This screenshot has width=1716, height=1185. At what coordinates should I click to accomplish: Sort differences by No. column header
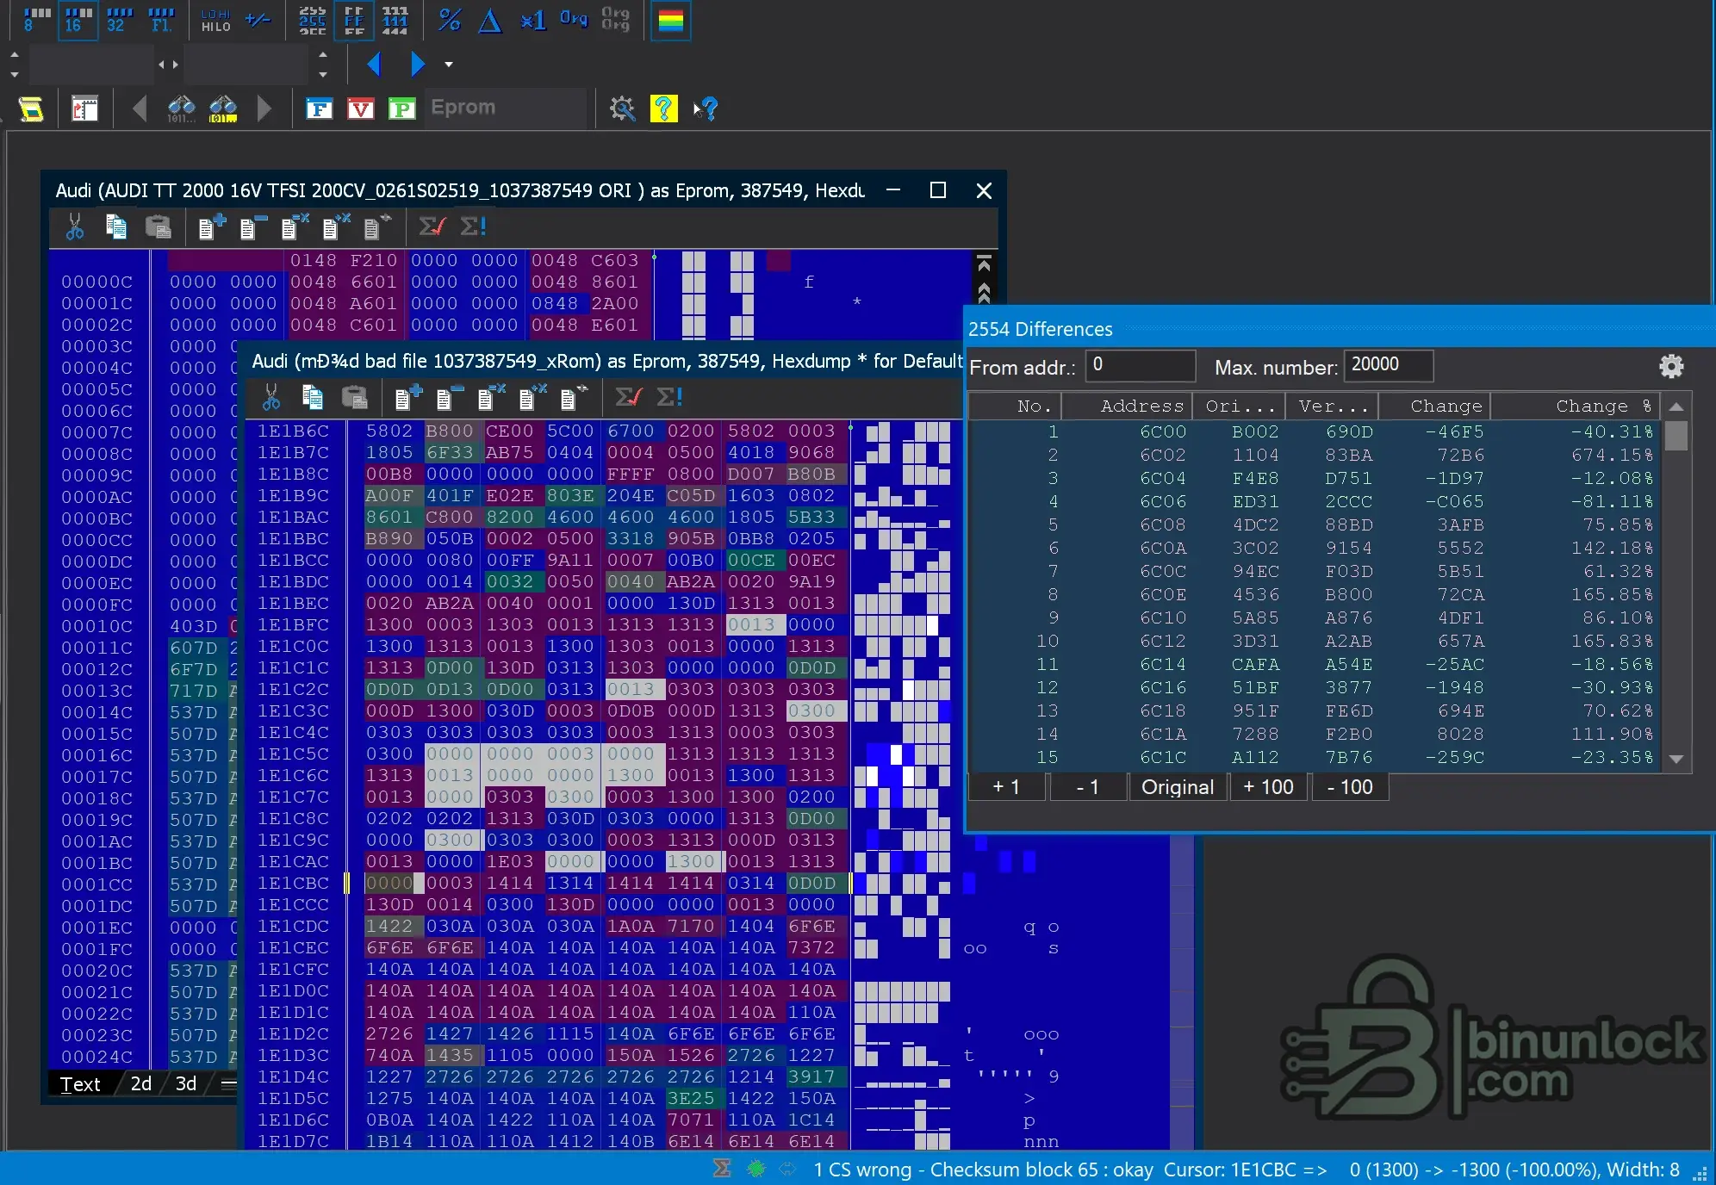coord(1015,406)
